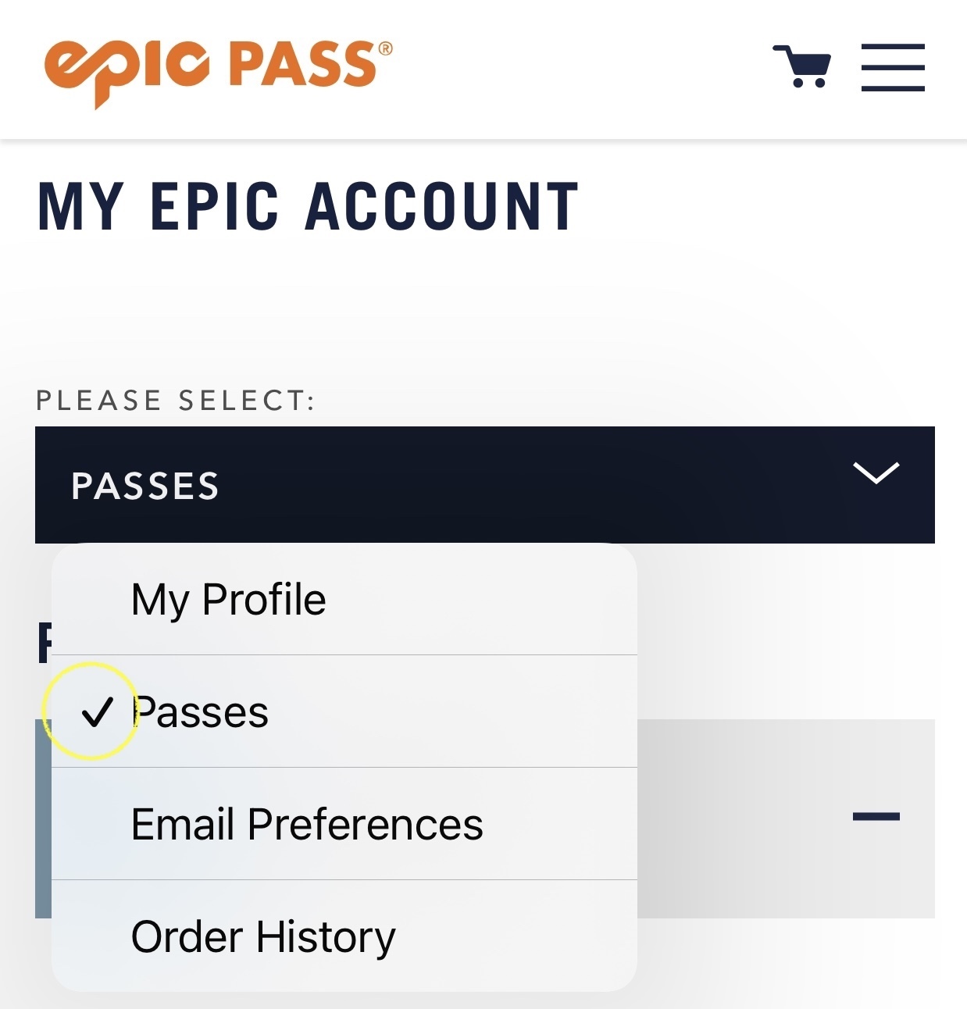This screenshot has height=1009, width=967.
Task: Open the hamburger navigation menu
Action: tap(893, 68)
